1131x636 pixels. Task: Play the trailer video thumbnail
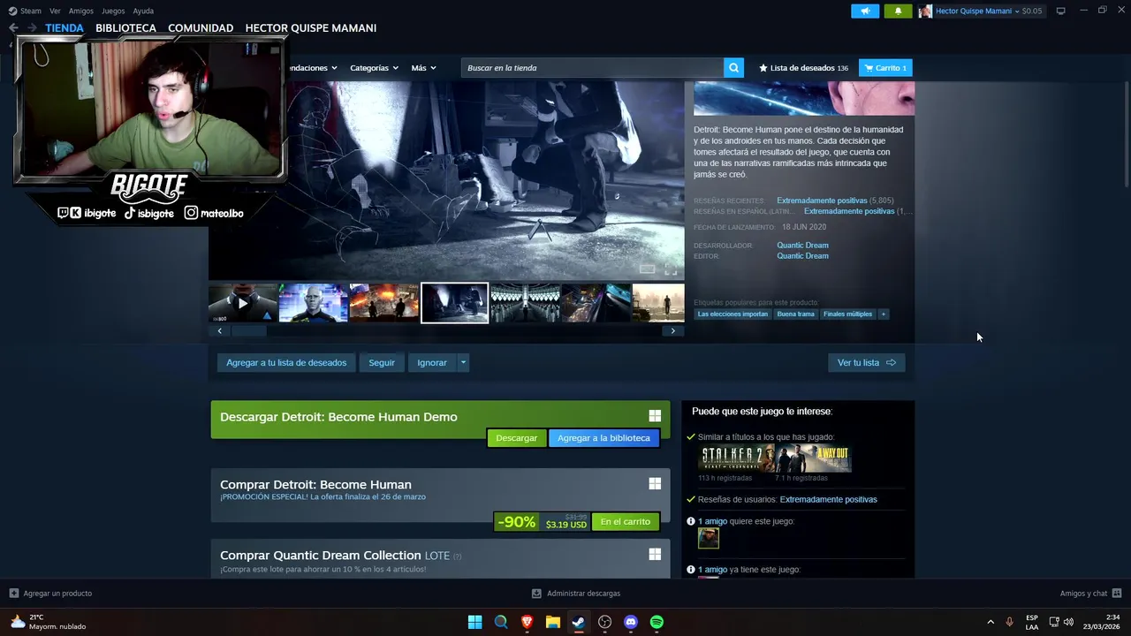[x=243, y=303]
